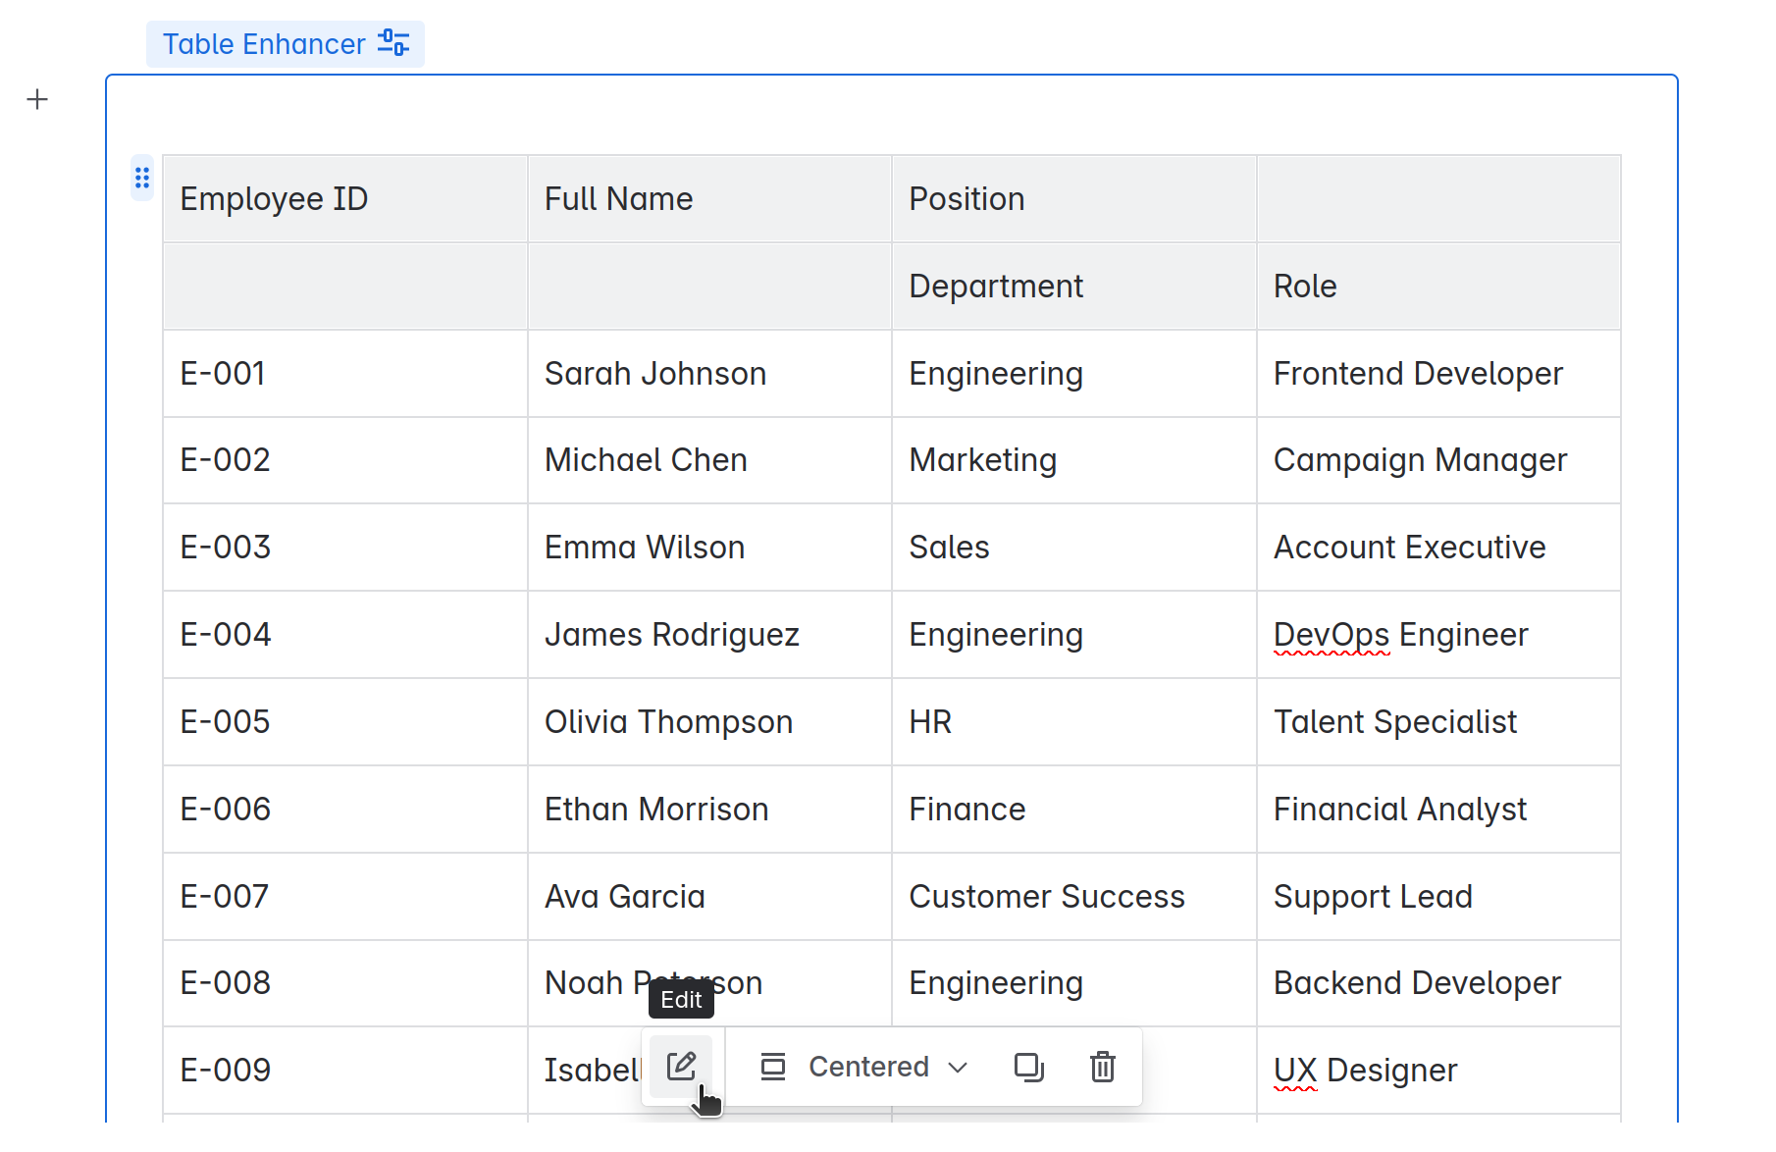Click the Table Enhancer settings sliders icon
This screenshot has height=1152, width=1776.
393,43
